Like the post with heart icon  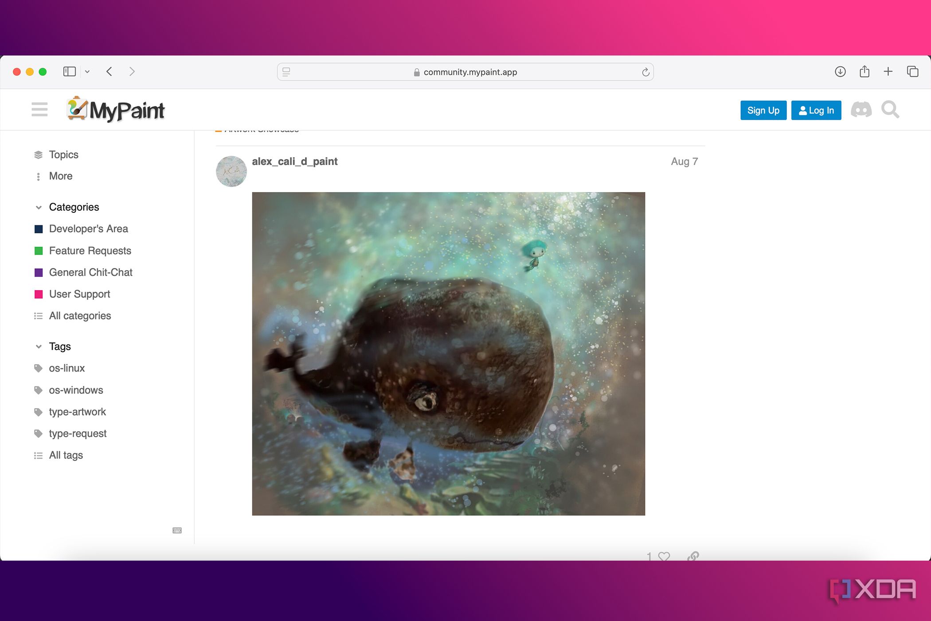[x=664, y=556]
